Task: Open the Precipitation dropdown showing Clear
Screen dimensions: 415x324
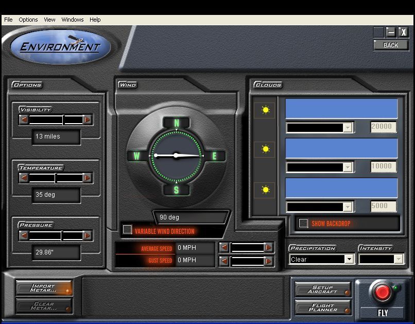Action: pos(322,259)
